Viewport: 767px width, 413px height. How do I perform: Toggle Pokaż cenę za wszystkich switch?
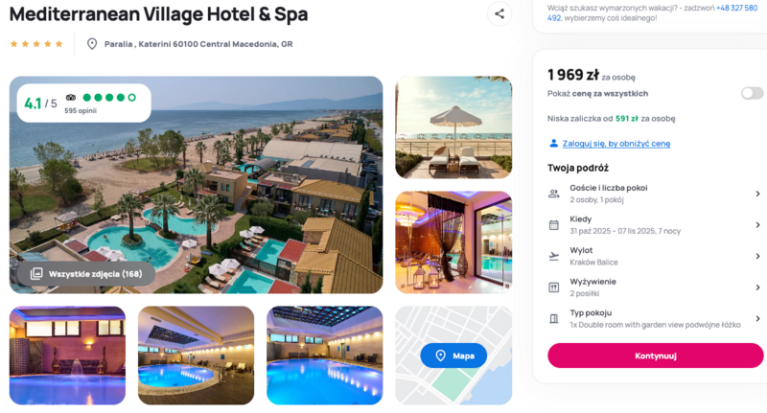[x=752, y=93]
